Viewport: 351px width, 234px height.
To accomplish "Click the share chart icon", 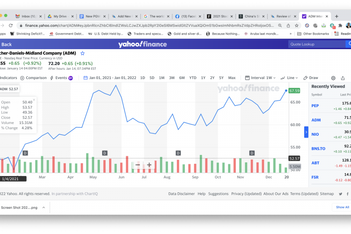I will pyautogui.click(x=343, y=78).
